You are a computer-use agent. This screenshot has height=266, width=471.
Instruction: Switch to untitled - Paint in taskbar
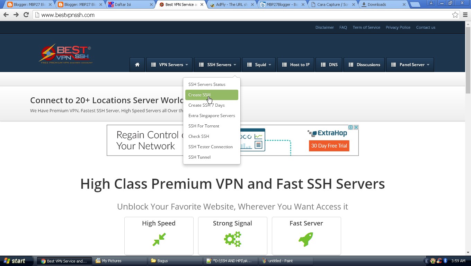(x=286, y=261)
